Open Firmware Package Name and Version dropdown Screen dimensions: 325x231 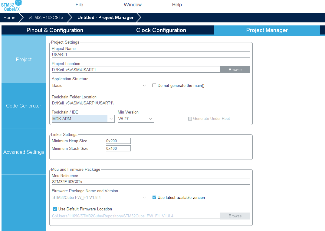coord(100,197)
